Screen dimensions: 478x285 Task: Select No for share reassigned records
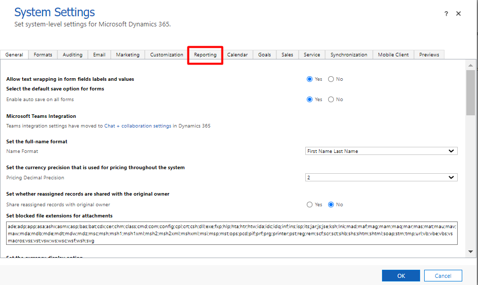pyautogui.click(x=331, y=205)
